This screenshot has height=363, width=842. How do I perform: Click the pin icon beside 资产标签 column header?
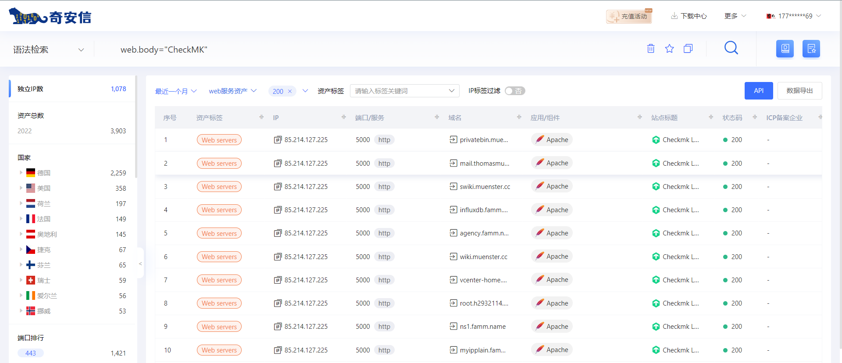(x=261, y=117)
